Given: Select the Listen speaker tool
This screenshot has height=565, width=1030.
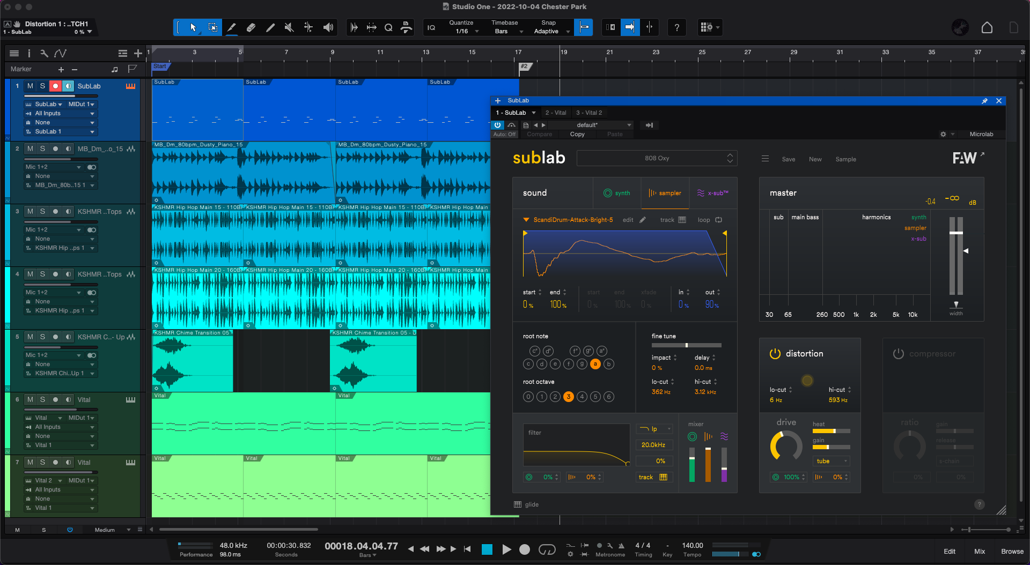Looking at the screenshot, I should click(x=328, y=27).
